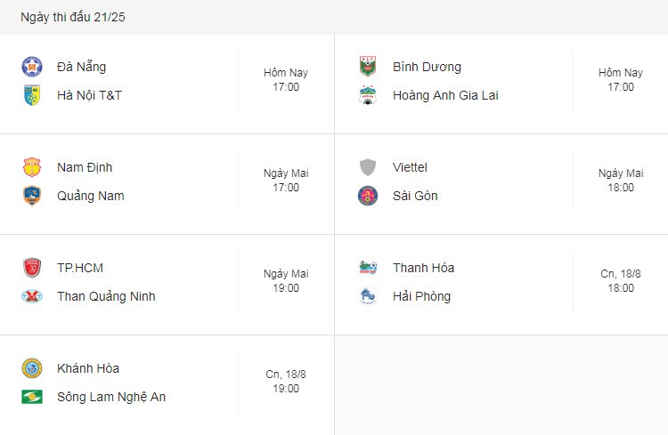Click the Ngày thi đấu 21/25 header
This screenshot has width=668, height=435.
click(73, 17)
